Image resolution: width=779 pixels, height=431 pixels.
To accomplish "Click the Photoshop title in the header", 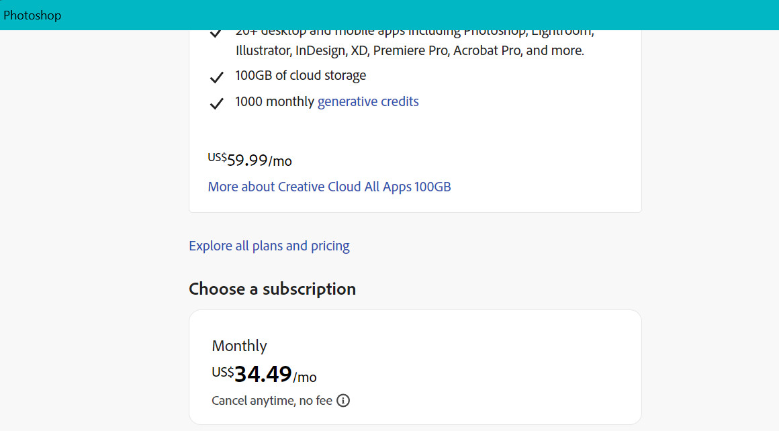I will 32,15.
